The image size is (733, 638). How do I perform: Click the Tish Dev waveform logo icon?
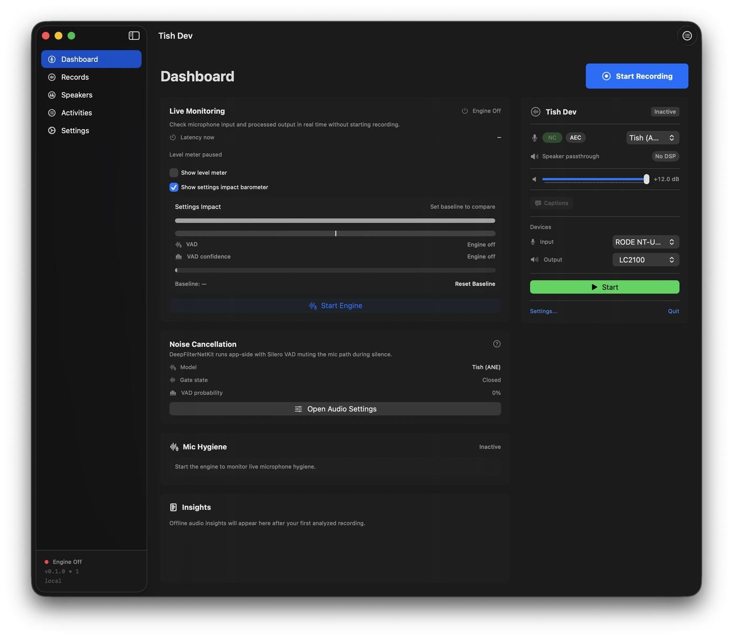pos(536,112)
